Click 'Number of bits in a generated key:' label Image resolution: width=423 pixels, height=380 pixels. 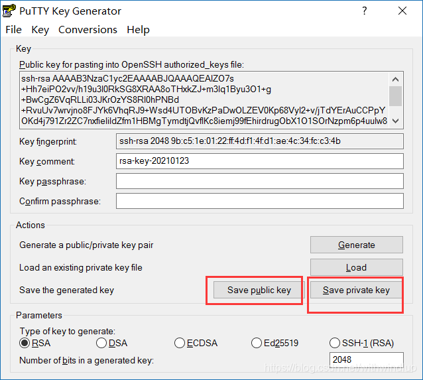coord(87,361)
